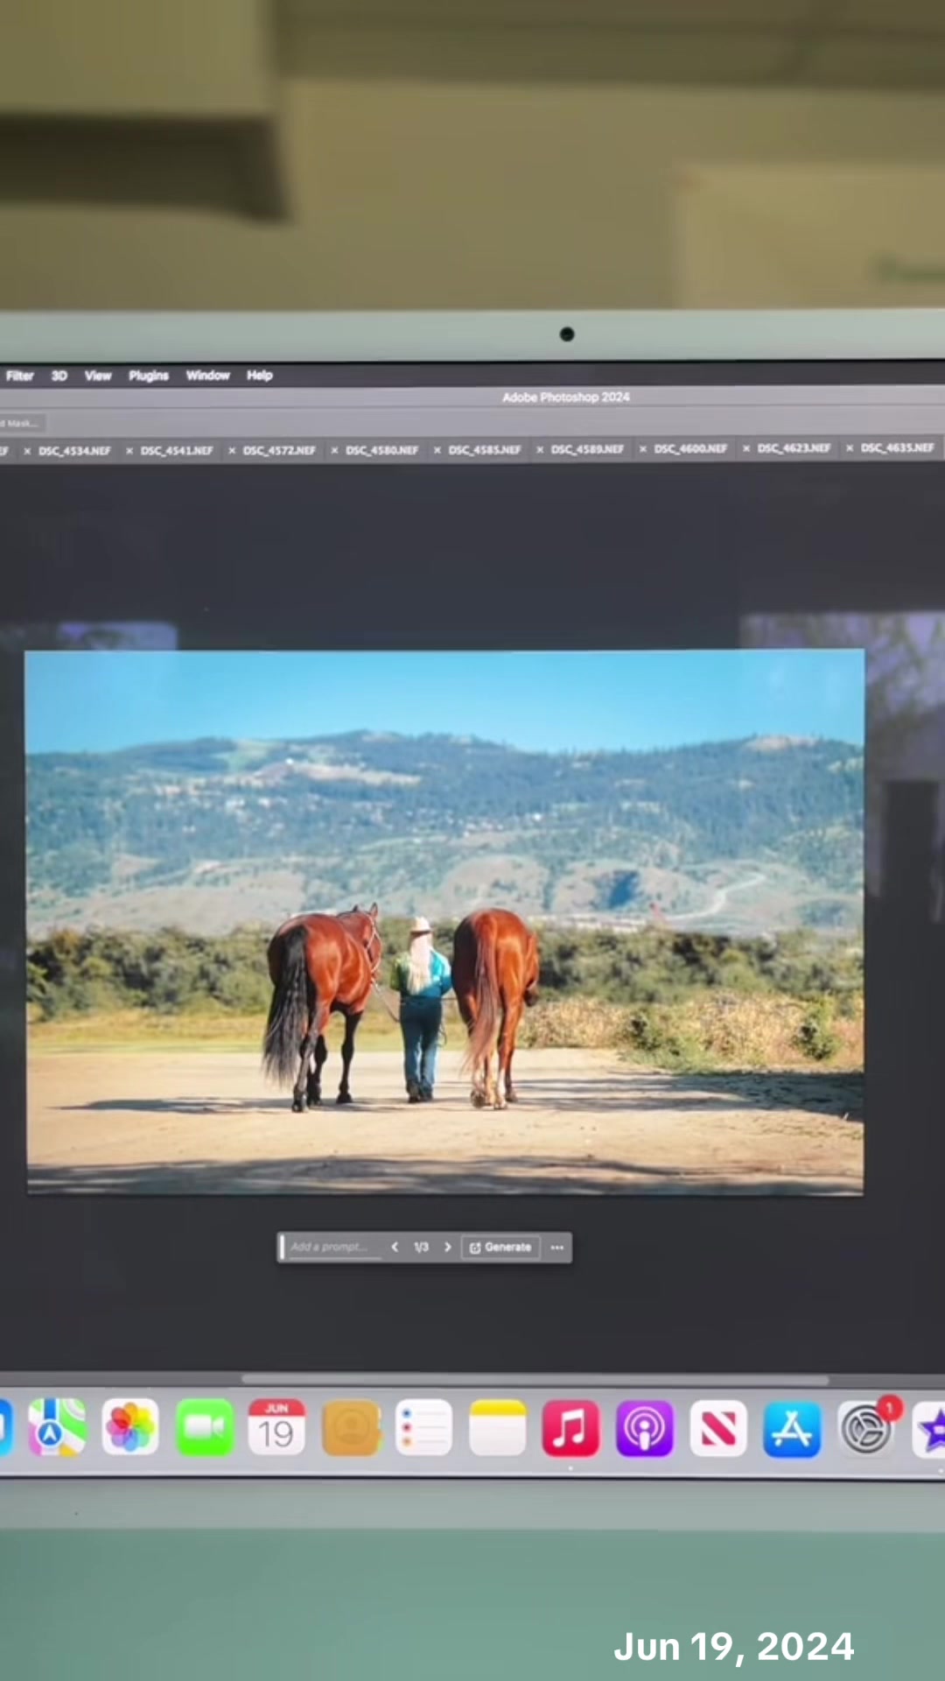The height and width of the screenshot is (1681, 945).
Task: Switch to the DSC_4589.NEF document tab
Action: pyautogui.click(x=587, y=449)
